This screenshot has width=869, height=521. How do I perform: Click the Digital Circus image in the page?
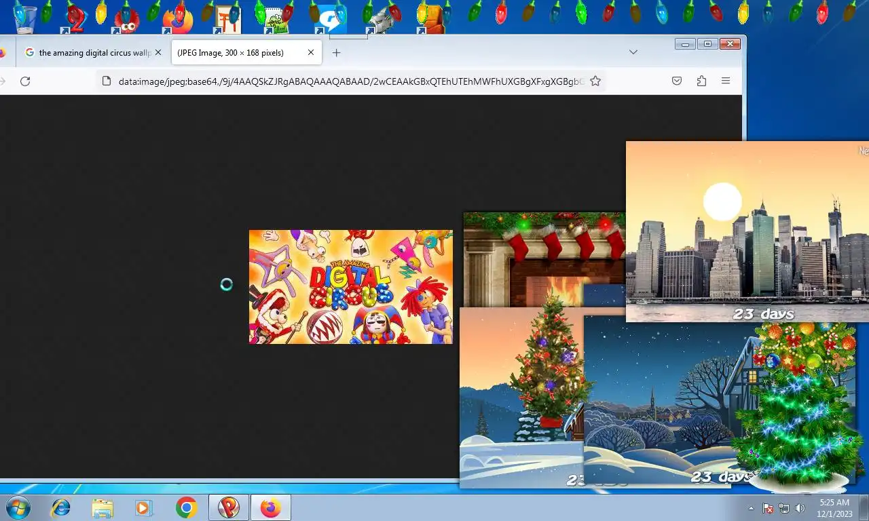350,287
